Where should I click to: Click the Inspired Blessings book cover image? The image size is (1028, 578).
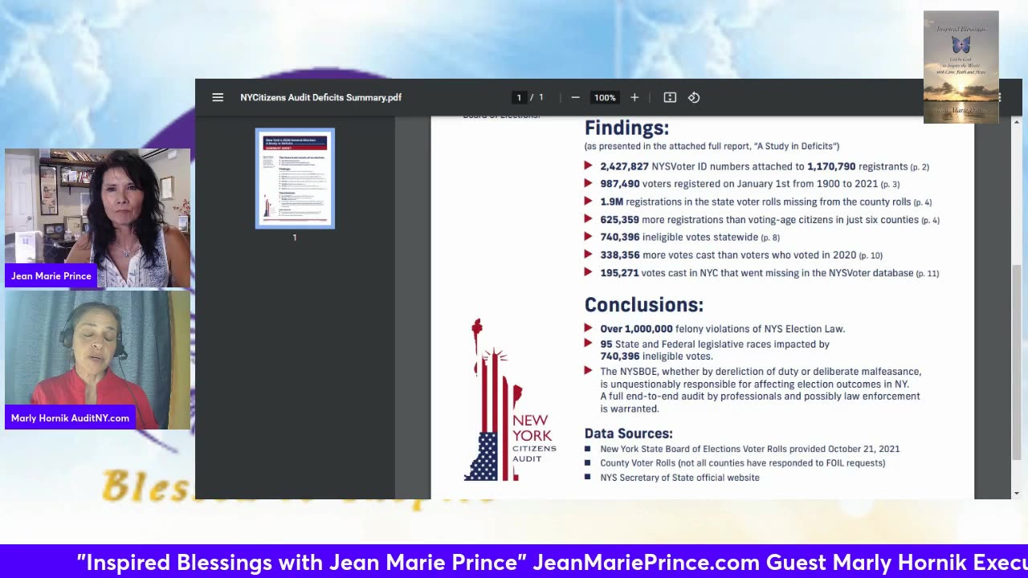coord(961,67)
